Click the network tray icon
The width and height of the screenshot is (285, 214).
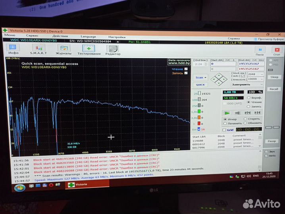(x=243, y=176)
